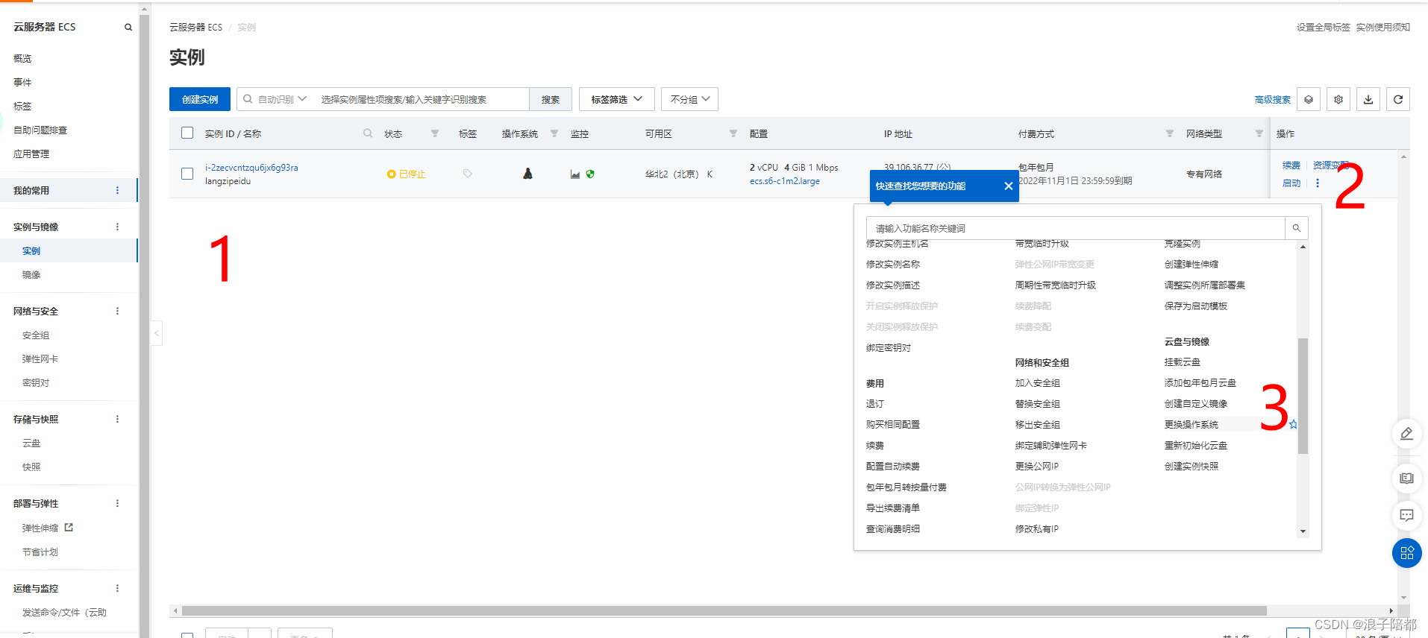
Task: Focus the function name keyword field
Action: click(1075, 228)
